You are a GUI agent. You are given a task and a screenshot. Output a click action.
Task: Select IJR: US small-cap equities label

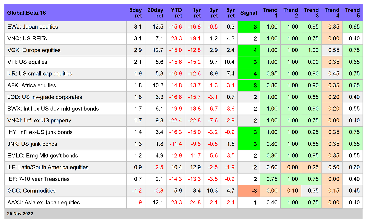(40, 74)
